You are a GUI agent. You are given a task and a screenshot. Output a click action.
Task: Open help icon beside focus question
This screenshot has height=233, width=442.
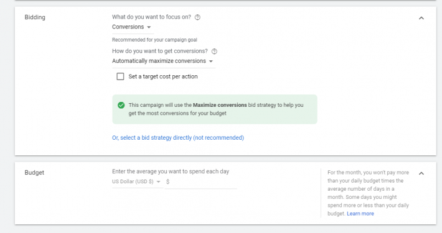click(x=197, y=17)
